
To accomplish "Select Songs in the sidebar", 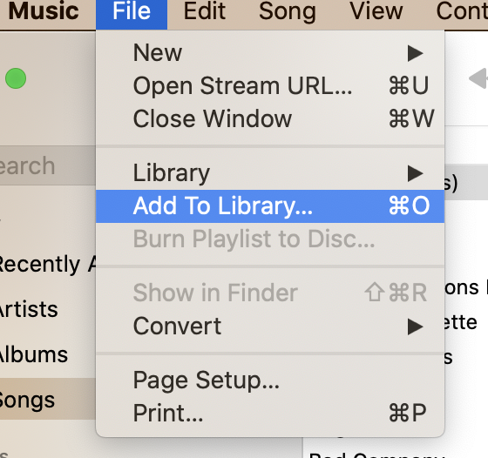I will (x=48, y=400).
